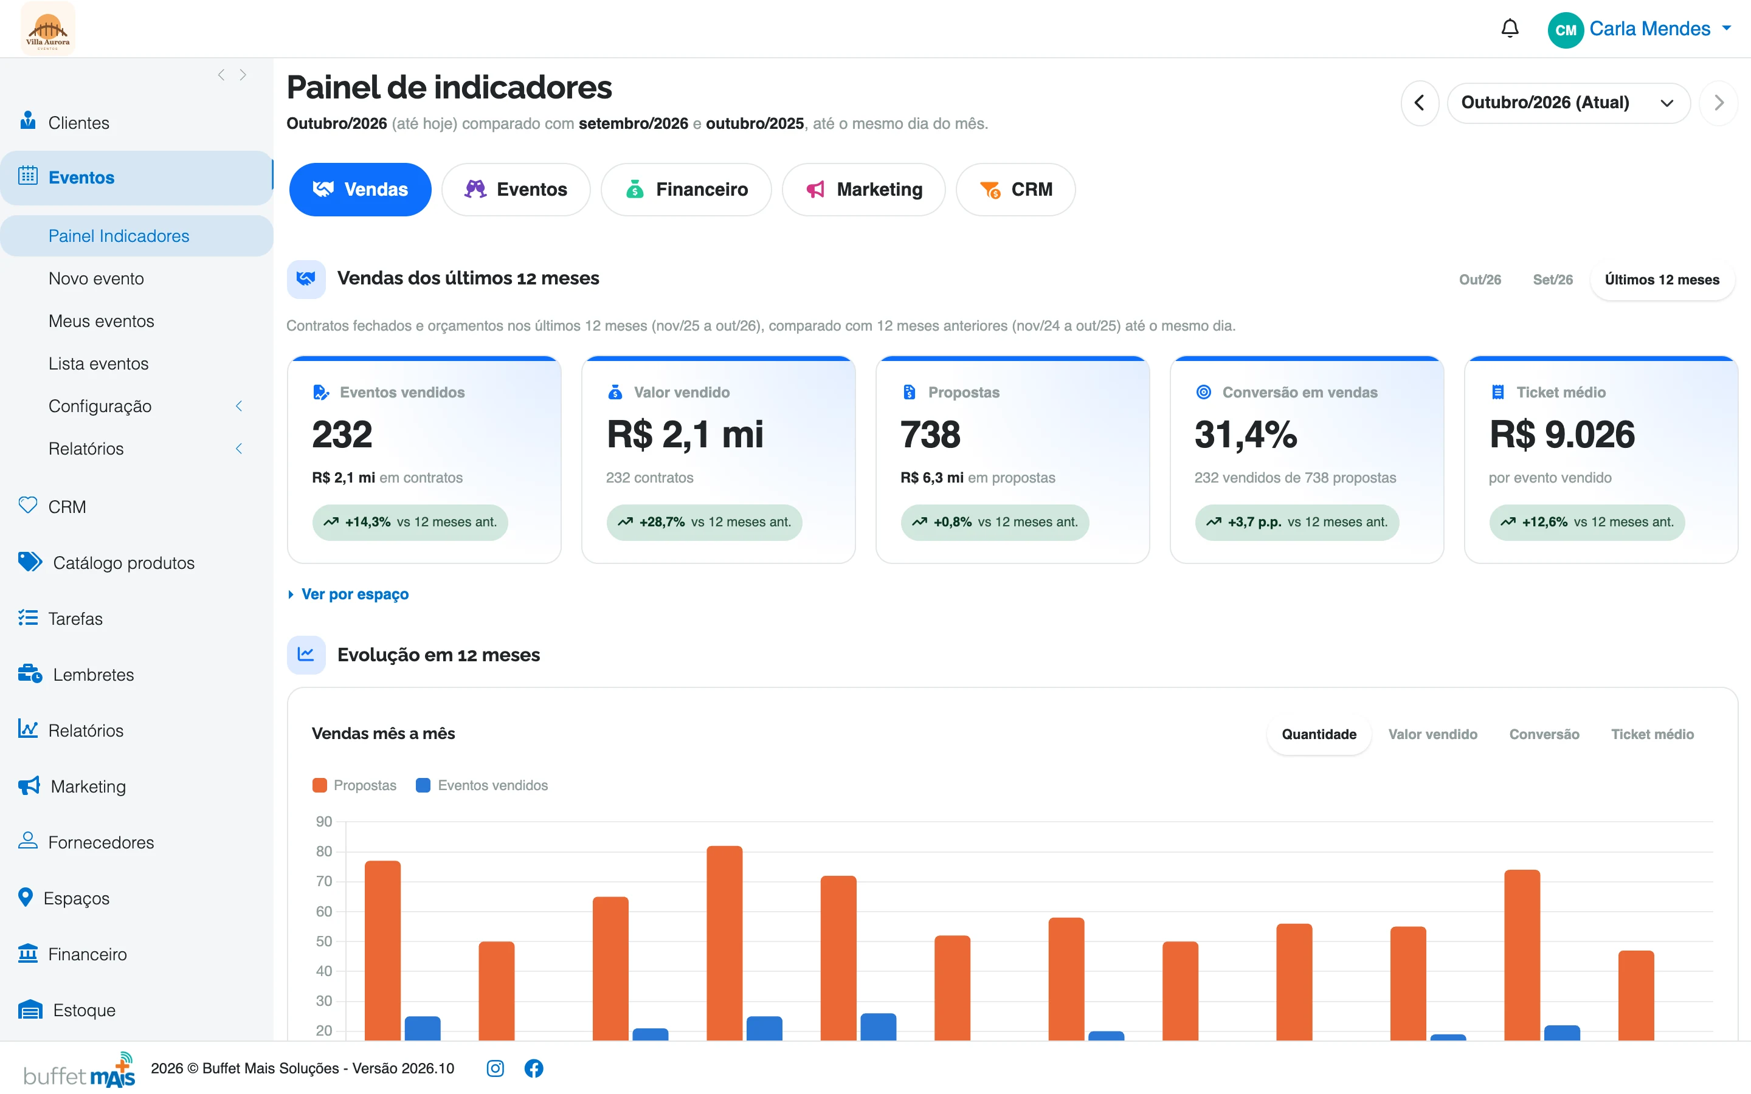The width and height of the screenshot is (1751, 1094).
Task: Click the Clientes sidebar icon
Action: (27, 121)
